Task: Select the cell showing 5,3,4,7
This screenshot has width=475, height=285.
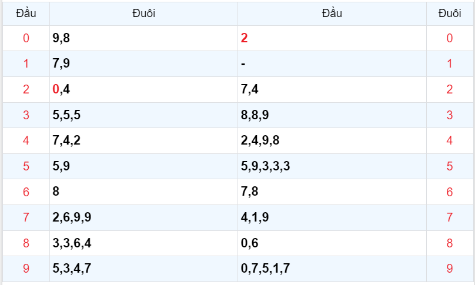Action: tap(72, 269)
